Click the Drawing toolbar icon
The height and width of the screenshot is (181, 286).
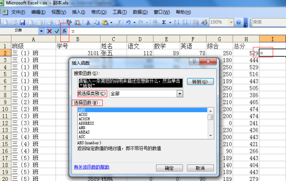204,22
